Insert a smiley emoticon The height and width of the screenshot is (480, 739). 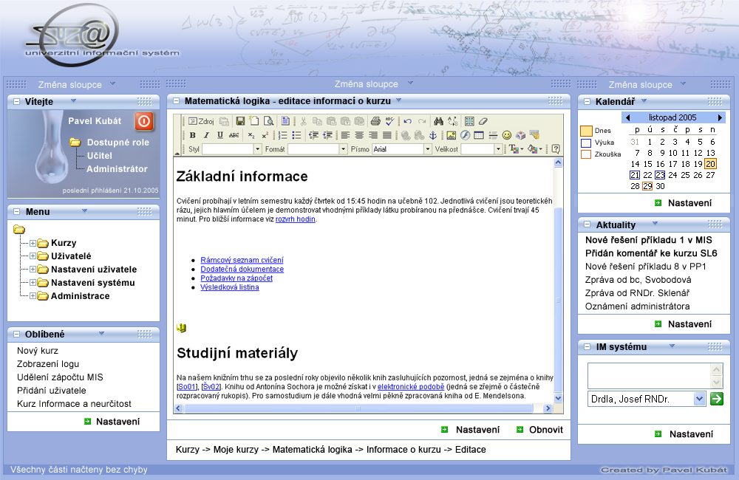pos(507,135)
